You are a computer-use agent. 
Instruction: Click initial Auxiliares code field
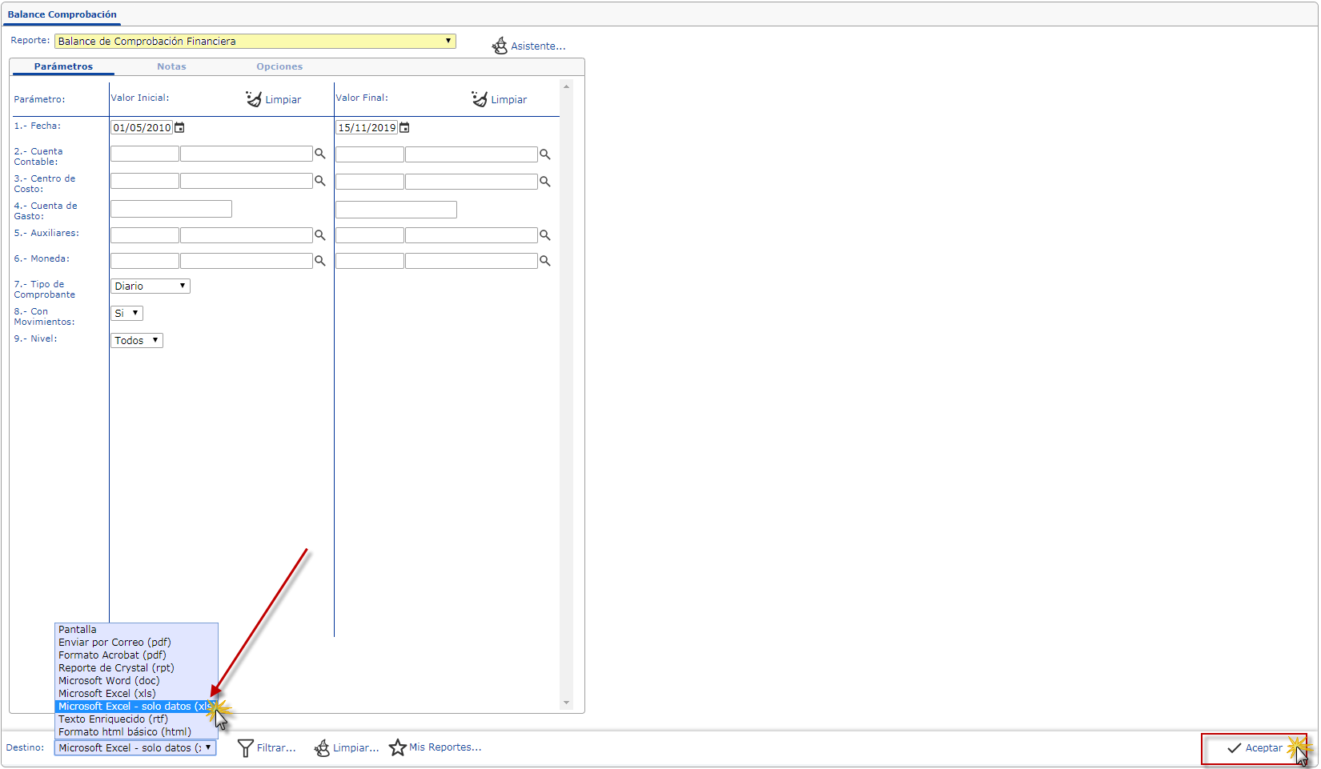(145, 235)
